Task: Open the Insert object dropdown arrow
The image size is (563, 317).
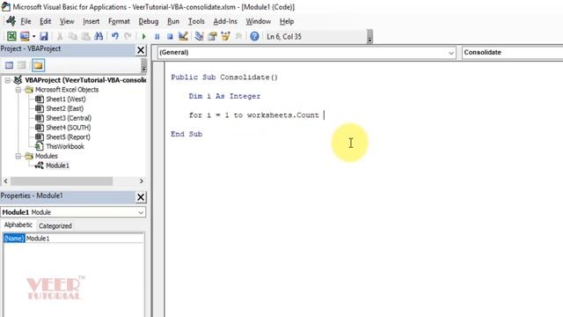Action: point(33,36)
